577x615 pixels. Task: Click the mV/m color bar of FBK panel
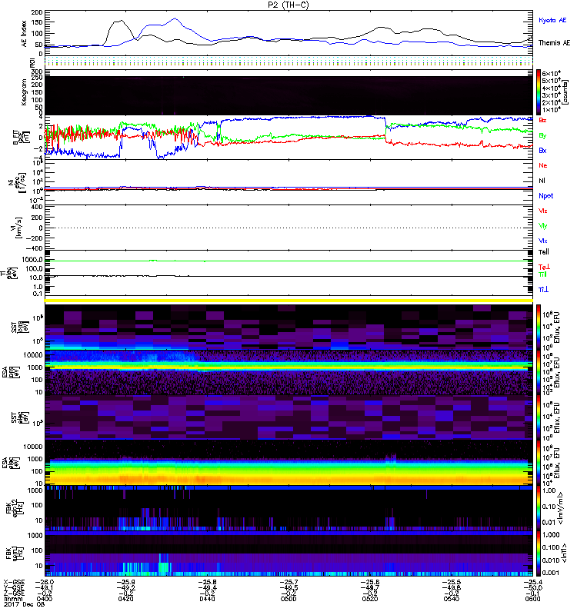click(539, 508)
